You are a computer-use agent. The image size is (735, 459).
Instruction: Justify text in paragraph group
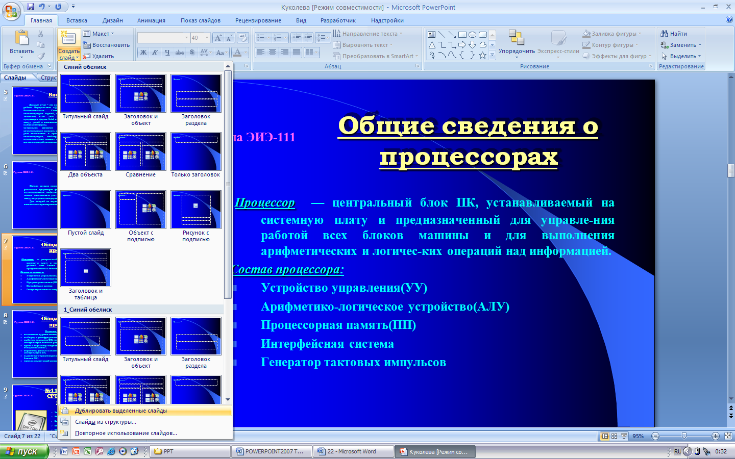click(296, 52)
